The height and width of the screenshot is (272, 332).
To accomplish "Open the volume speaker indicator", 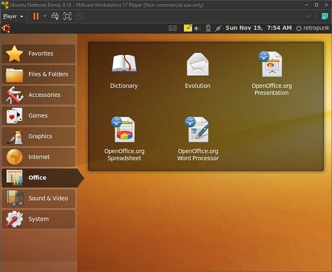I will [197, 28].
